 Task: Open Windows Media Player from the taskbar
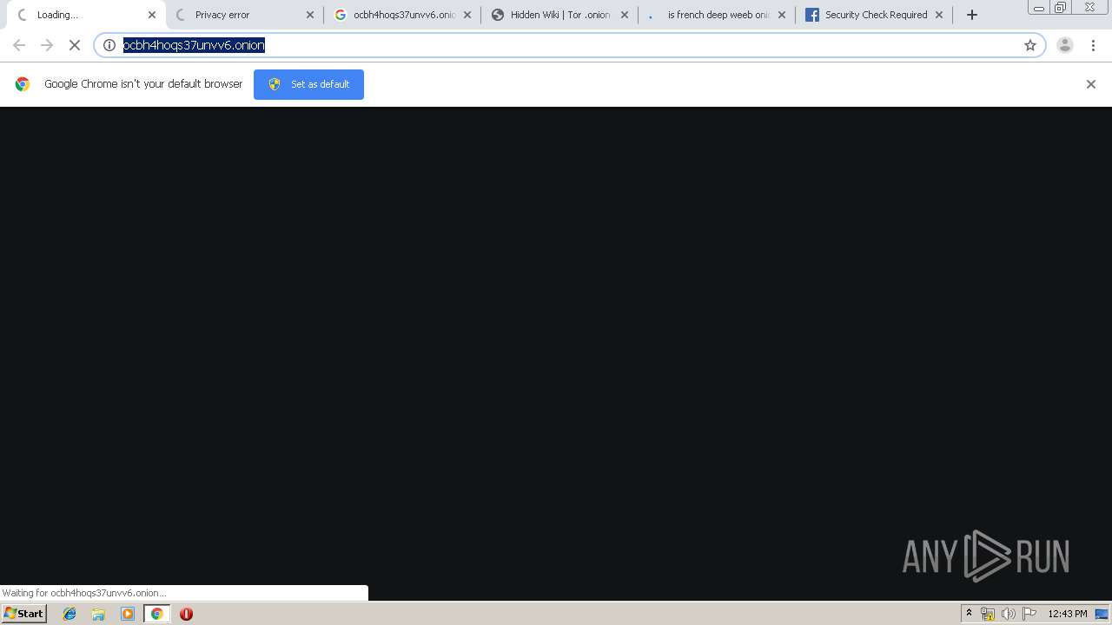[128, 614]
